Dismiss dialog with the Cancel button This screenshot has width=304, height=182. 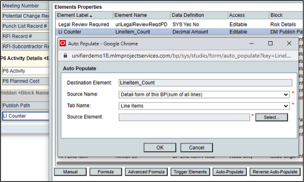tap(197, 148)
